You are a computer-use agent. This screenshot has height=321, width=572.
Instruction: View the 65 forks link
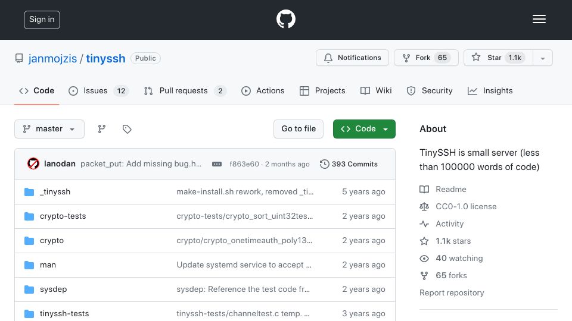tap(443, 275)
